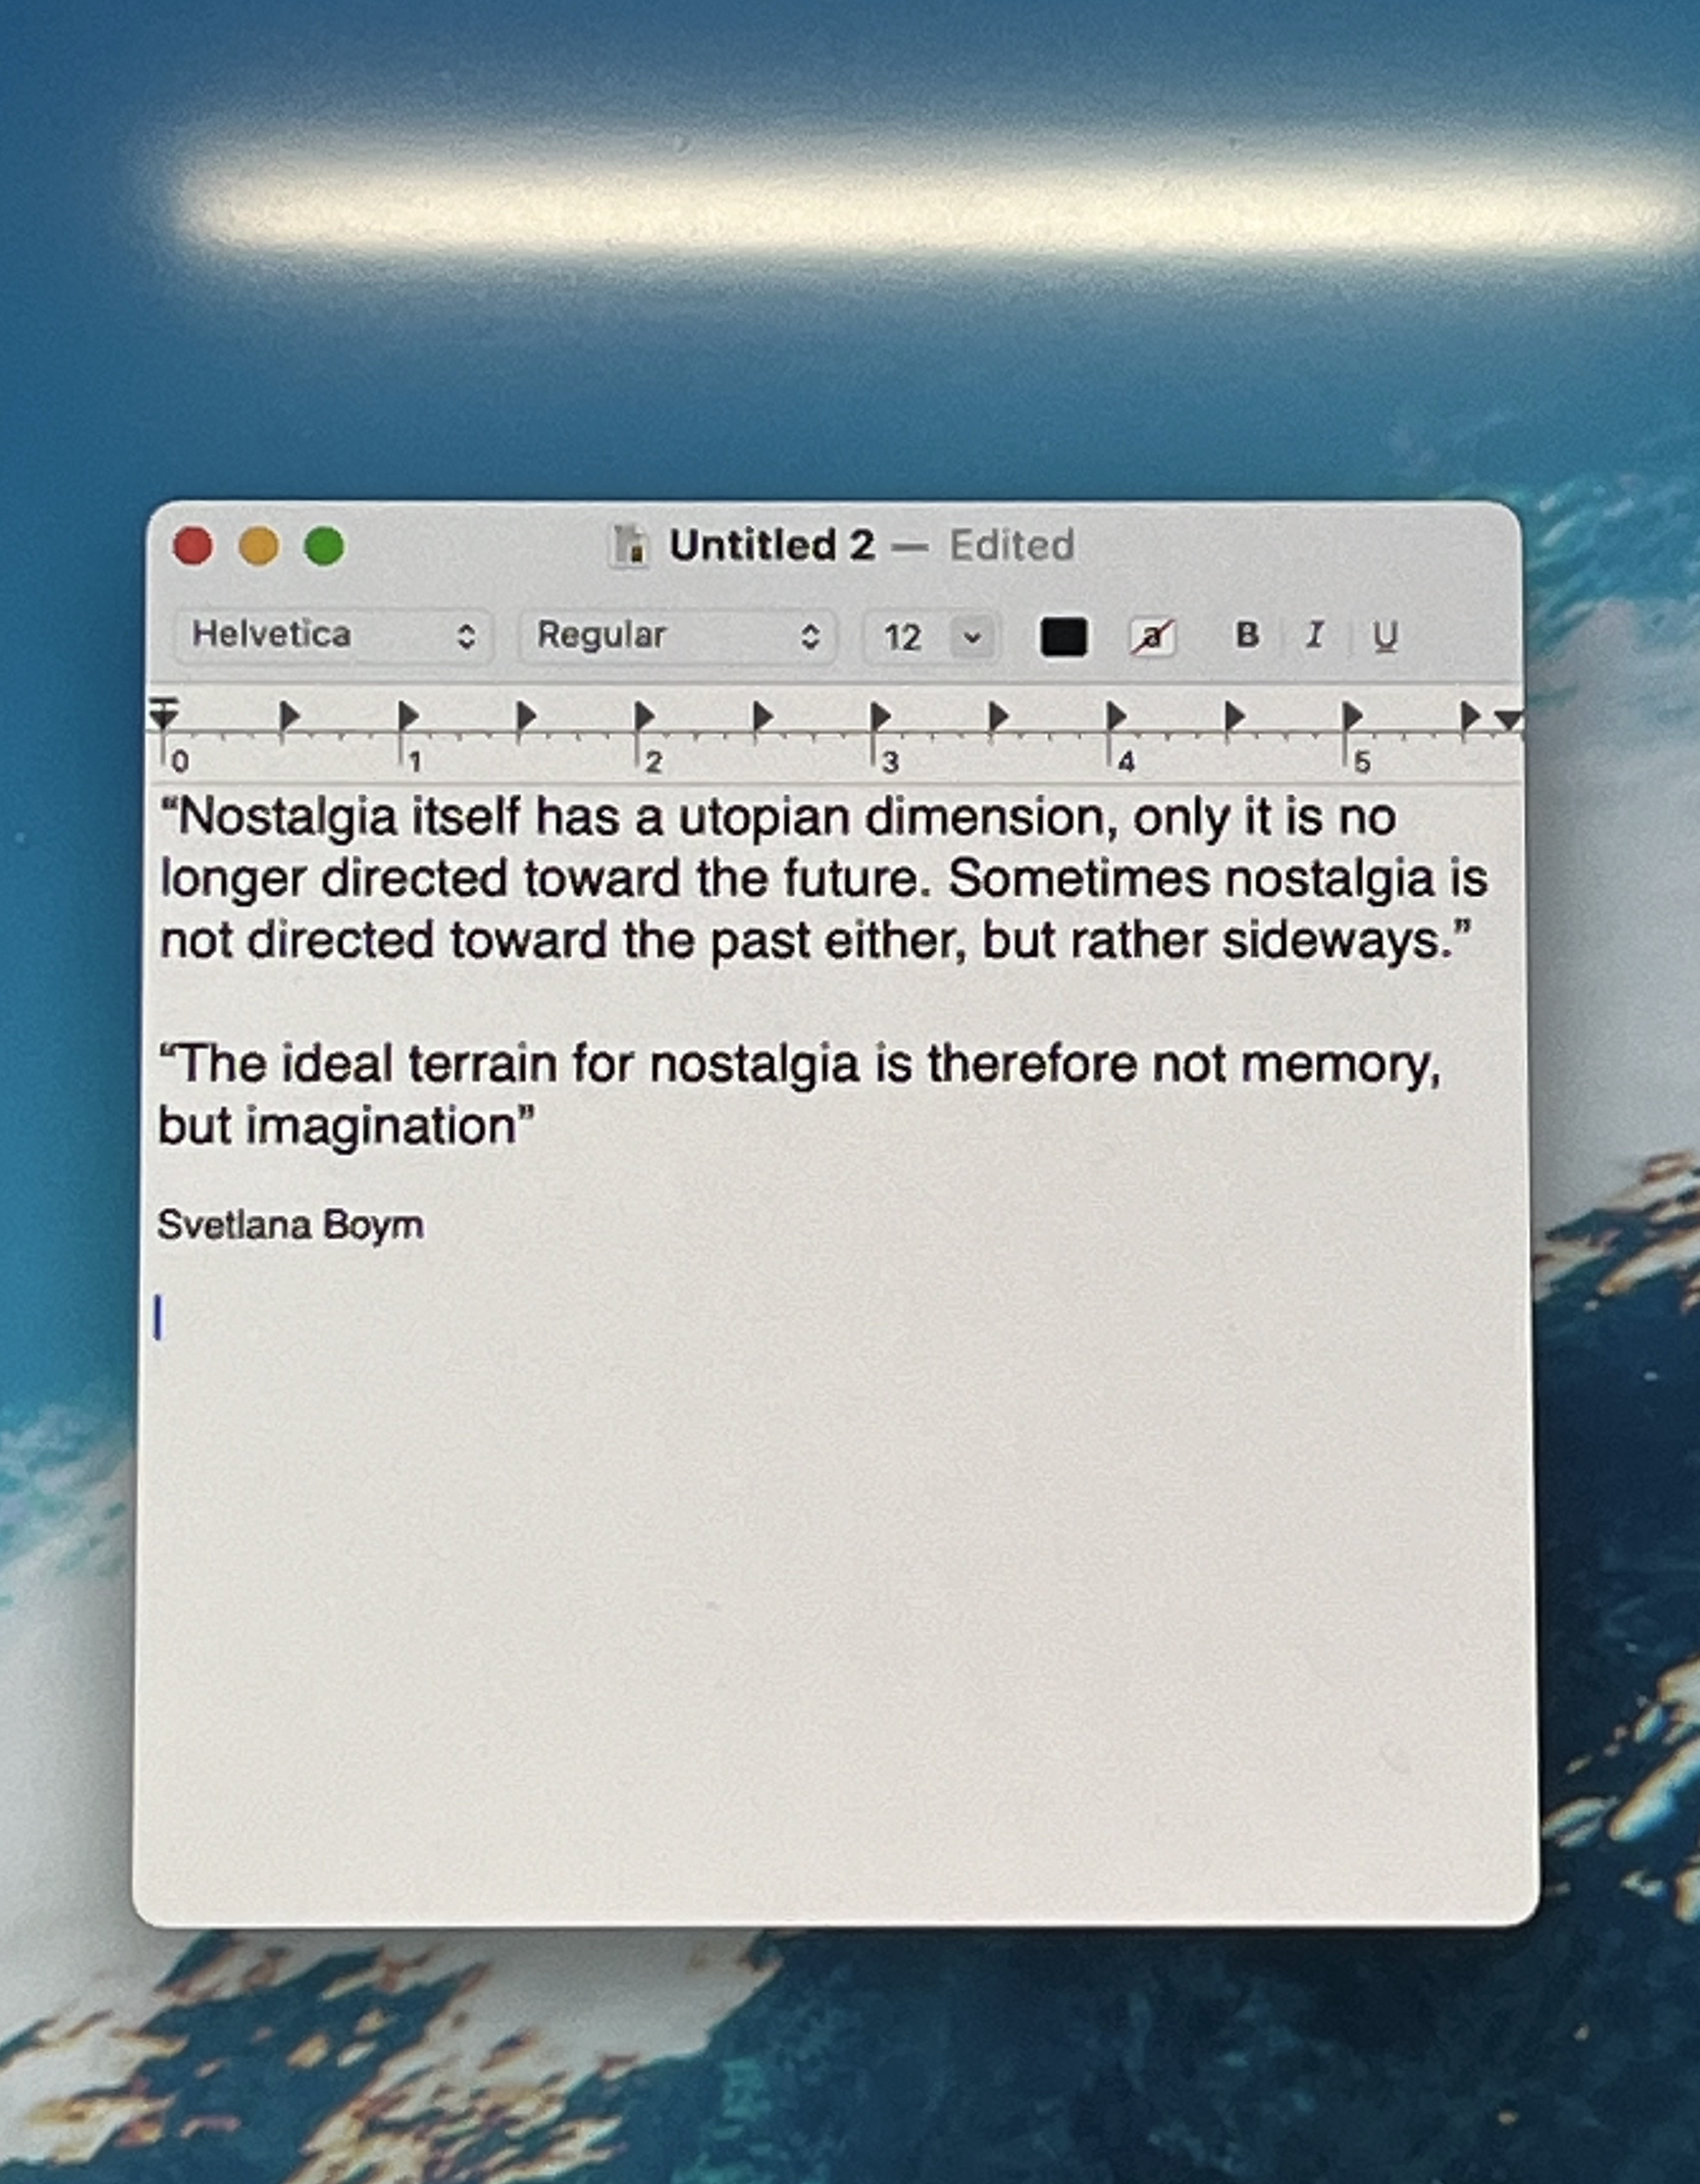Click the right margin marker on ruler
Viewport: 1700px width, 2184px height.
(x=1507, y=719)
